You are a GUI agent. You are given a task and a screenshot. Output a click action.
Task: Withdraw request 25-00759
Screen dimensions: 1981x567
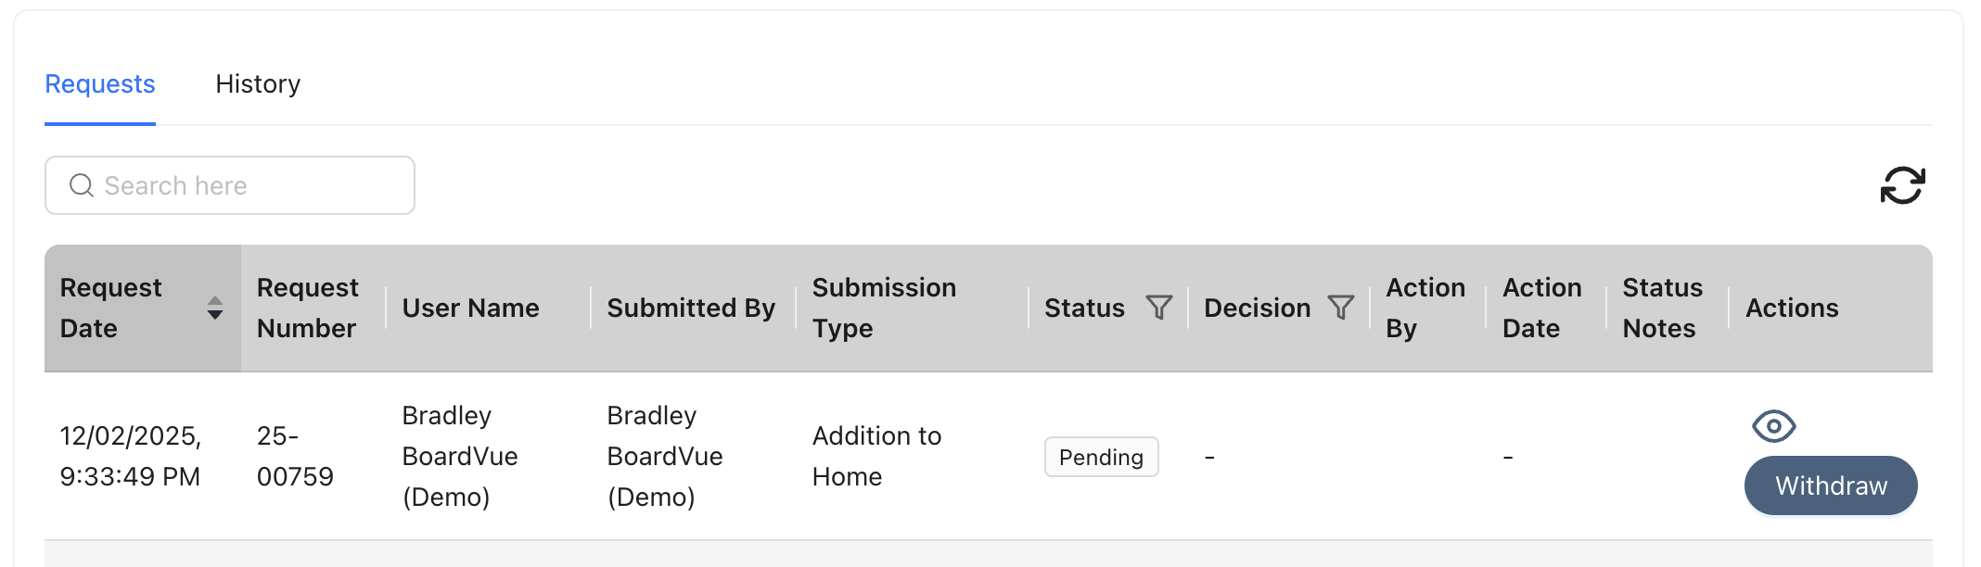tap(1831, 485)
